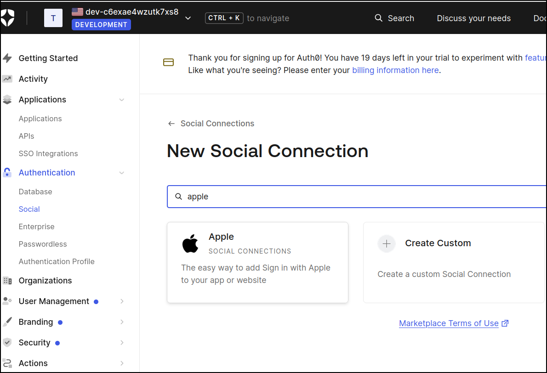The width and height of the screenshot is (547, 373).
Task: Choose the Create Custom connection card
Action: coord(455,262)
